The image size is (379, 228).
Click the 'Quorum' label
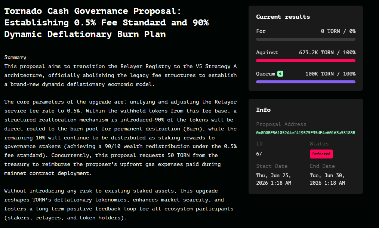coord(265,74)
